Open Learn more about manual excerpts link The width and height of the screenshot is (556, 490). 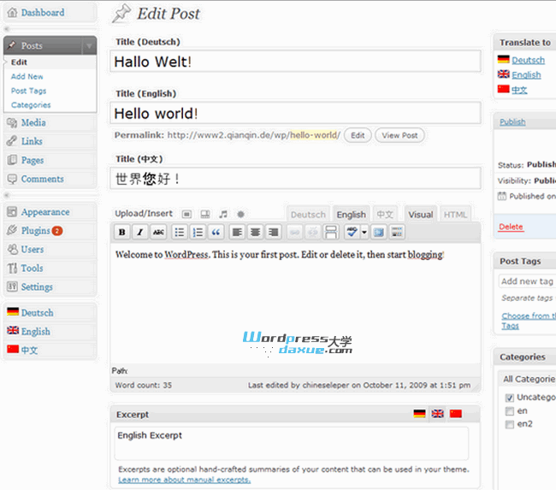pos(185,480)
